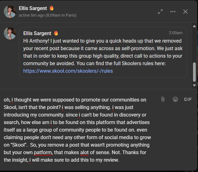
Task: Open the Skoolers rules link
Action: tap(68, 71)
